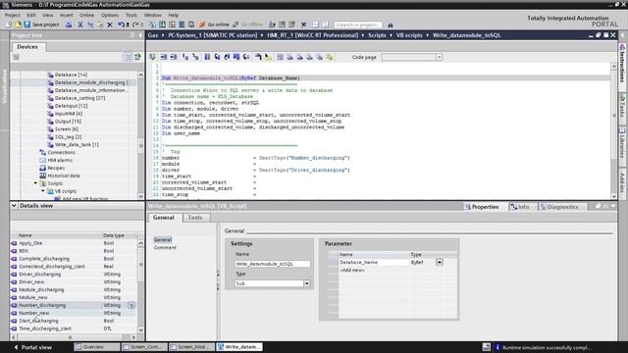The image size is (628, 353).
Task: Click the check syntax icon in script toolbar
Action: click(x=152, y=57)
